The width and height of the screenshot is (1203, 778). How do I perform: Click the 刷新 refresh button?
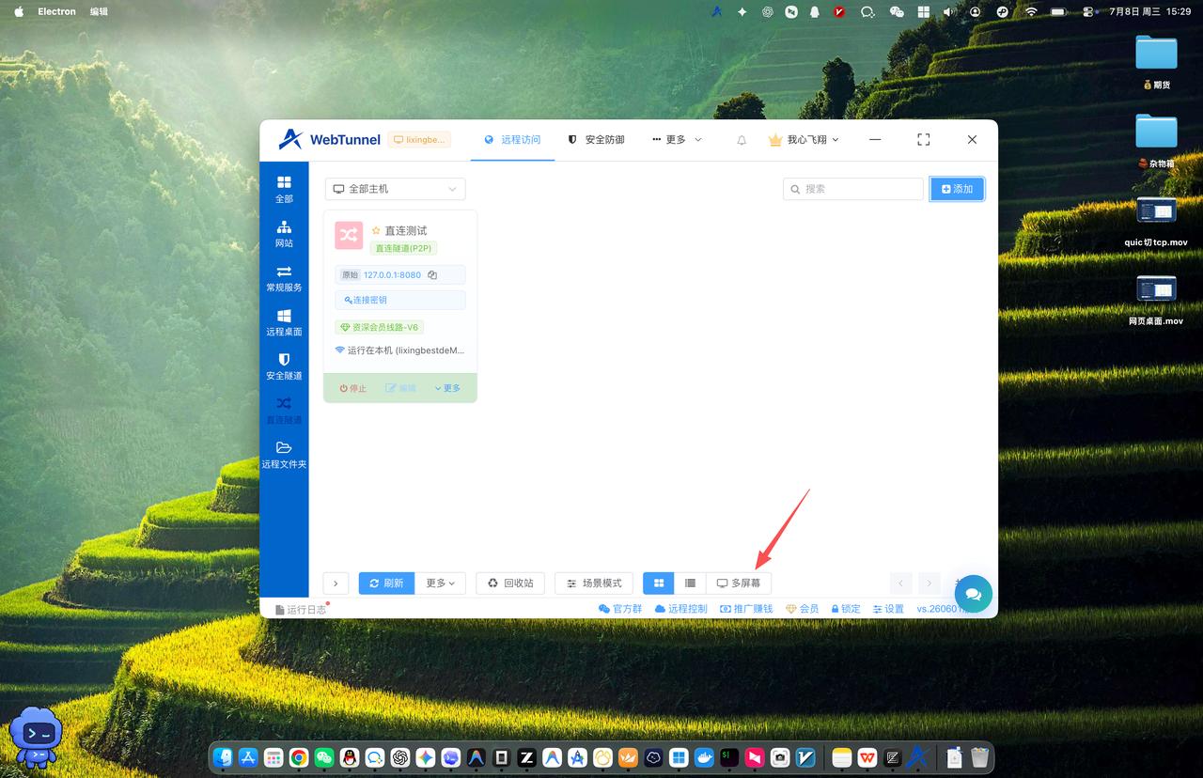pos(386,583)
